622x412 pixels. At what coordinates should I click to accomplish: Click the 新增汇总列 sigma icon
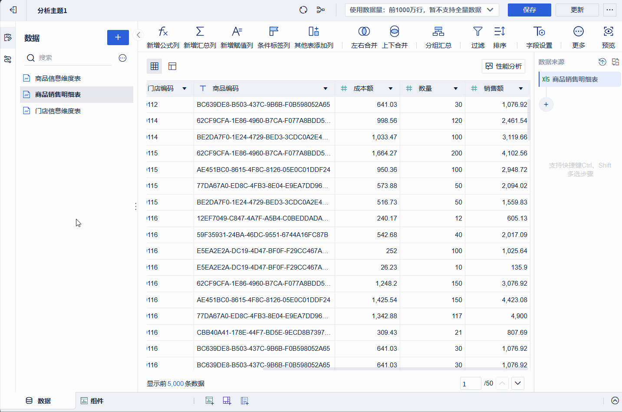pyautogui.click(x=200, y=32)
